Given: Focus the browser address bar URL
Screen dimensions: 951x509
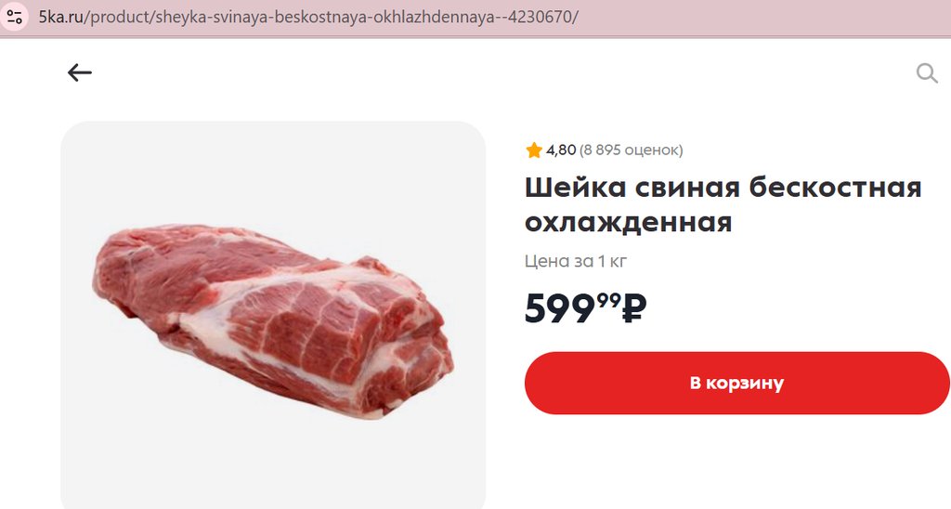Looking at the screenshot, I should (x=308, y=17).
